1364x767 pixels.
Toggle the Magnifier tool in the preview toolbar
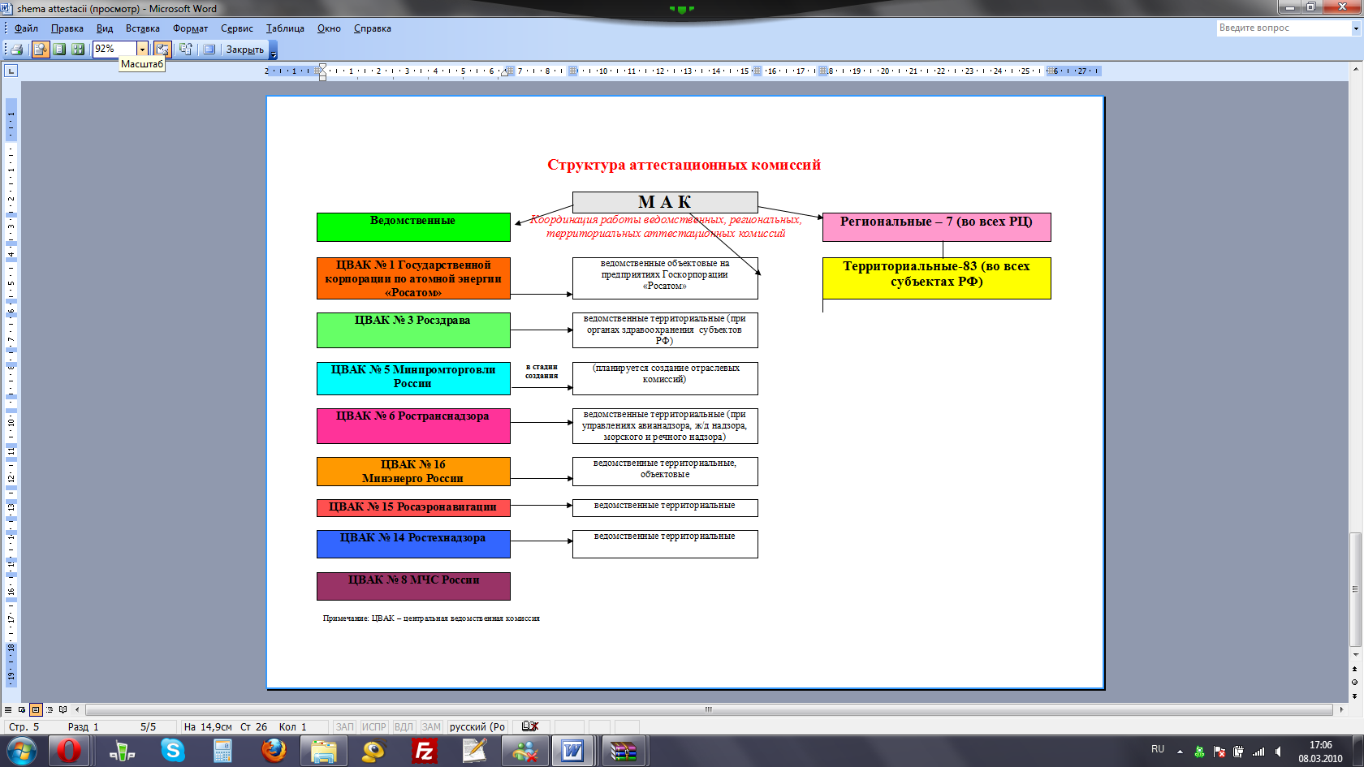coord(40,50)
